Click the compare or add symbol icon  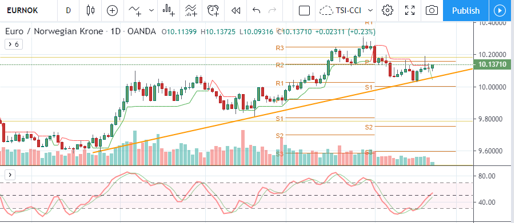pyautogui.click(x=113, y=10)
